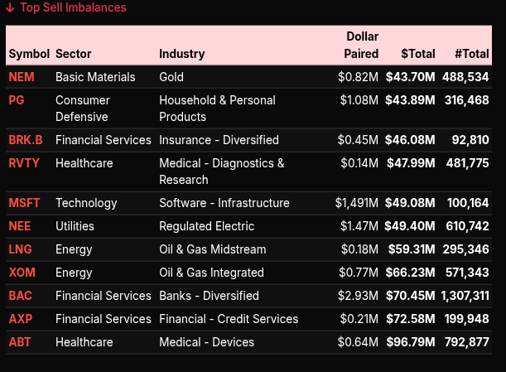Open the RVTY ticker symbol

(24, 163)
